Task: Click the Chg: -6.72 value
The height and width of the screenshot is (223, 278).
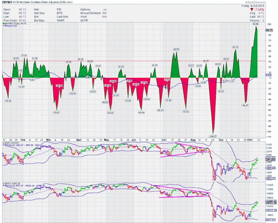Action: point(257,13)
